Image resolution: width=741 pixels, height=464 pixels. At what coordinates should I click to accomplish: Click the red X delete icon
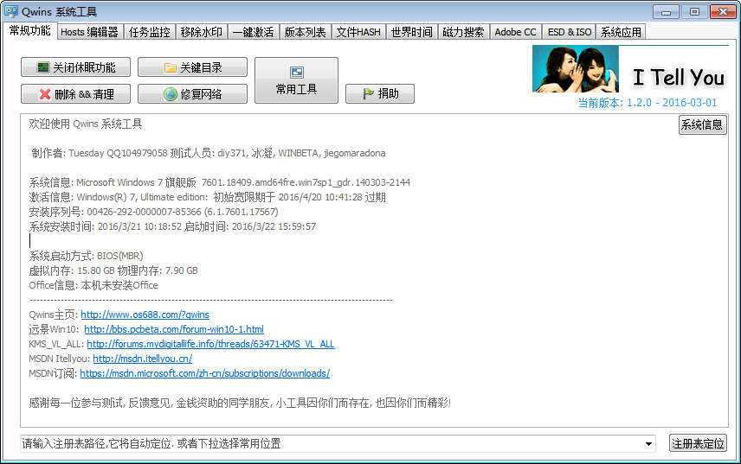point(45,94)
